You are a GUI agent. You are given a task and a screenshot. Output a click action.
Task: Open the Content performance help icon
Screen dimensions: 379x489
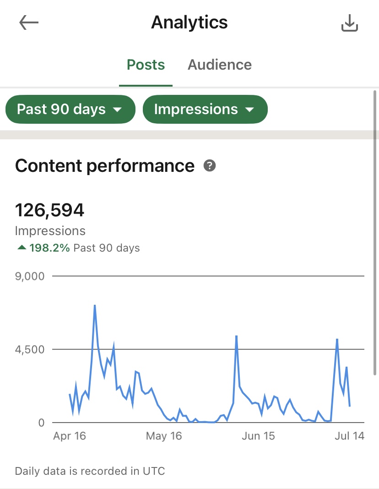pyautogui.click(x=210, y=165)
